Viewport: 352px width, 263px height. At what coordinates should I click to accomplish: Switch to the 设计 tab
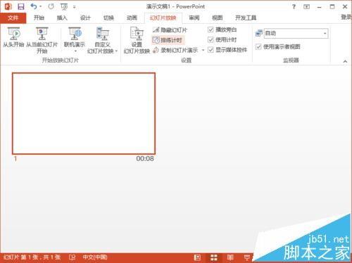click(x=85, y=18)
